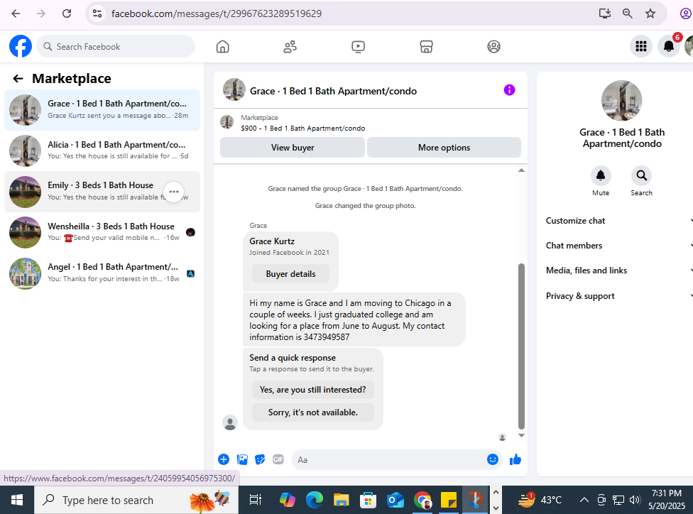Open Angel 1 Bed 1 Bath conversation
Viewport: 693px width, 514px height.
pyautogui.click(x=102, y=273)
